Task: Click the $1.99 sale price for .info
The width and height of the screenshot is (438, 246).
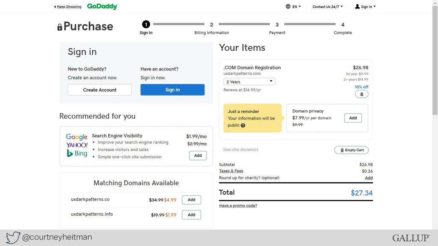Action: [x=171, y=215]
